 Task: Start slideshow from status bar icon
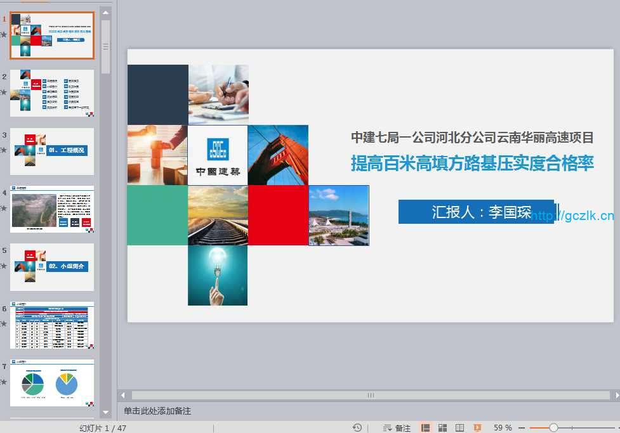[477, 428]
